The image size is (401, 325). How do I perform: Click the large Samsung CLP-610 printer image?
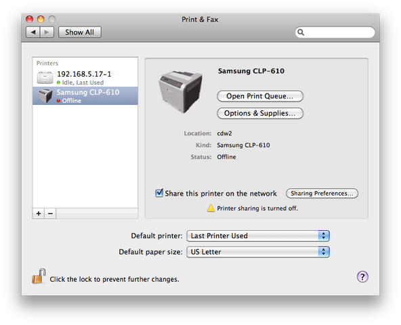180,92
